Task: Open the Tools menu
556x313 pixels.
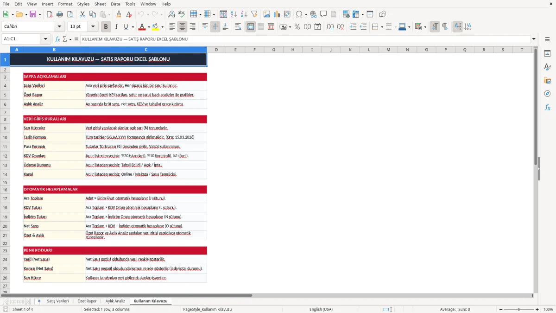Action: tap(130, 4)
